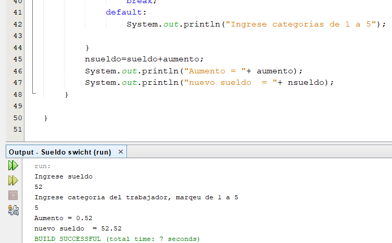Screen dimensions: 392x243
Task: Click the nsueldo=sueldo+aumento statement
Action: point(144,59)
